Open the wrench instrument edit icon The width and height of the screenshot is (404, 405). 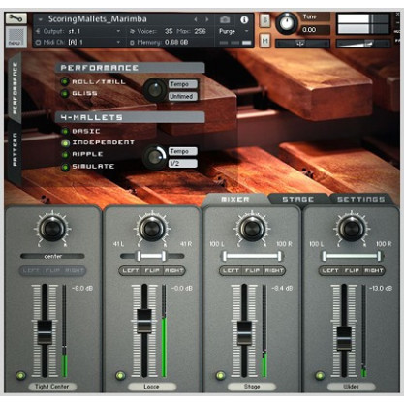16,18
